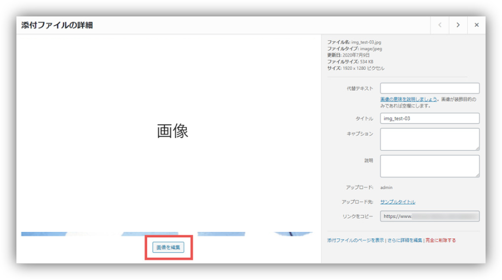The width and height of the screenshot is (502, 280).
Task: Open the サンプルタイトル upload destination link
Action: point(397,202)
